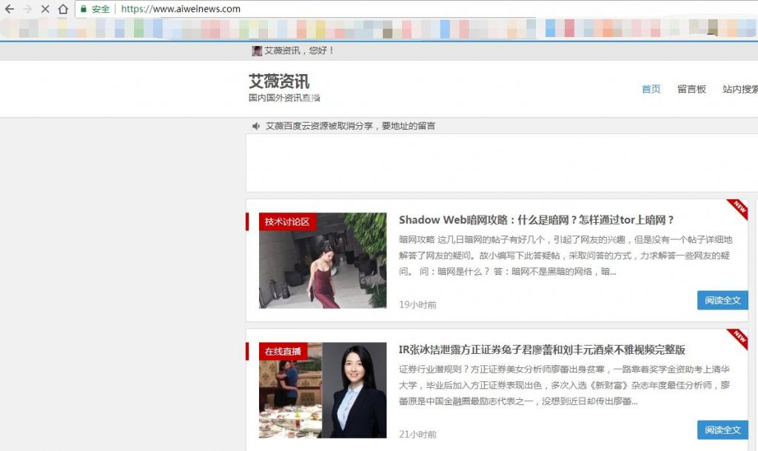Open the 站内搜索 navigation item
The image size is (758, 451).
(739, 89)
